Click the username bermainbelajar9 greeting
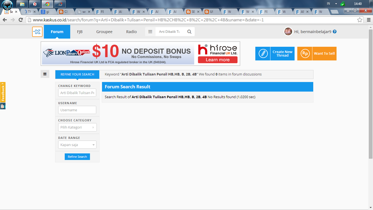Image resolution: width=373 pixels, height=210 pixels. pyautogui.click(x=313, y=32)
